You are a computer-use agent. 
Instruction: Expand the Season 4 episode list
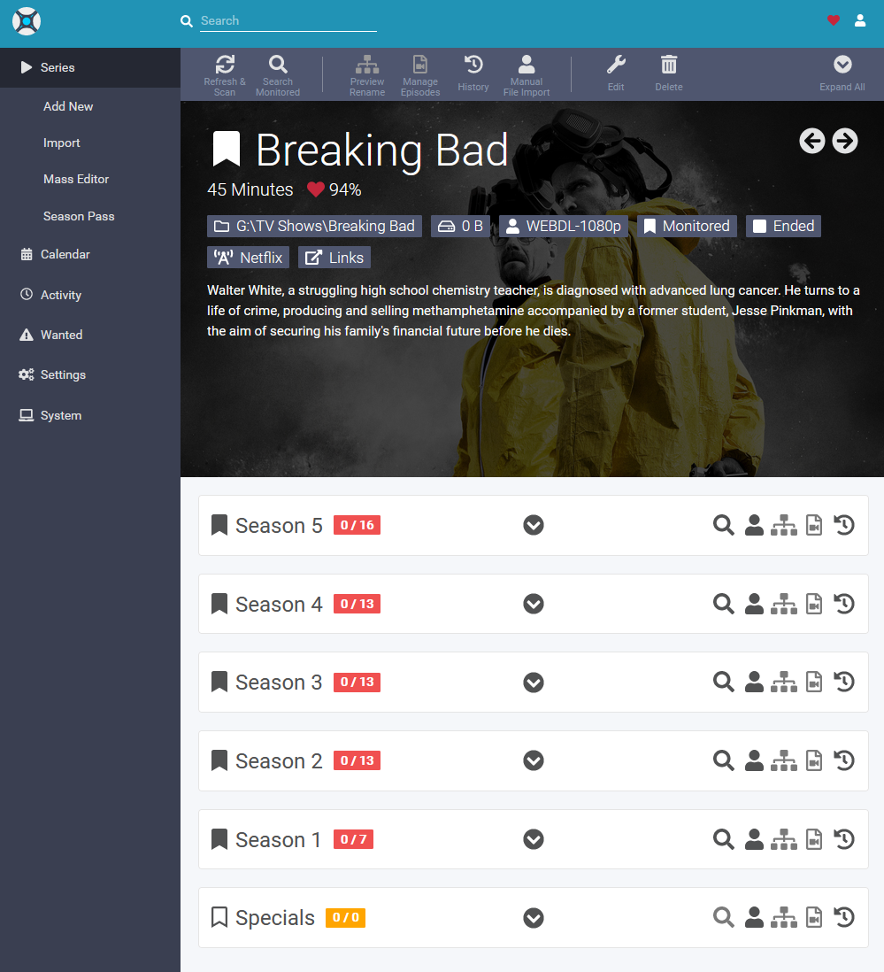pos(533,603)
